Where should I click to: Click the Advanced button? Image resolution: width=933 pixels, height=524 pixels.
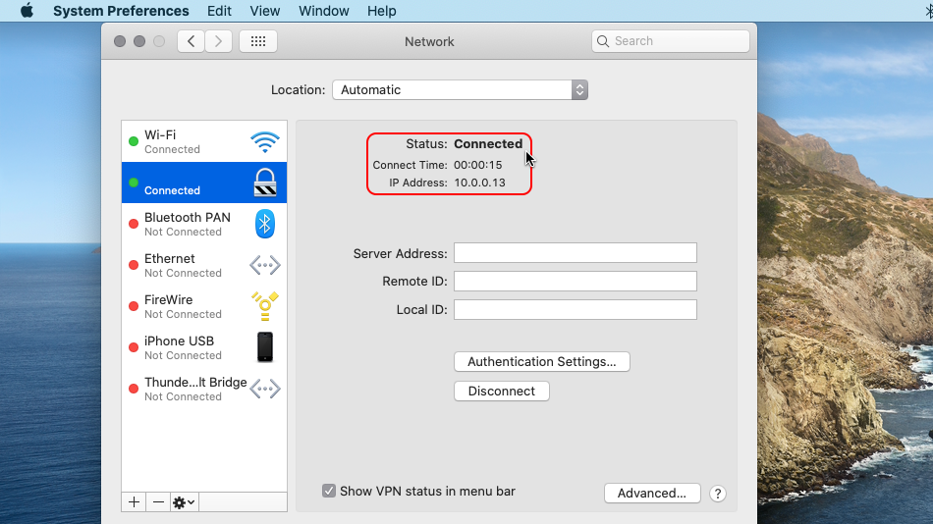(651, 494)
